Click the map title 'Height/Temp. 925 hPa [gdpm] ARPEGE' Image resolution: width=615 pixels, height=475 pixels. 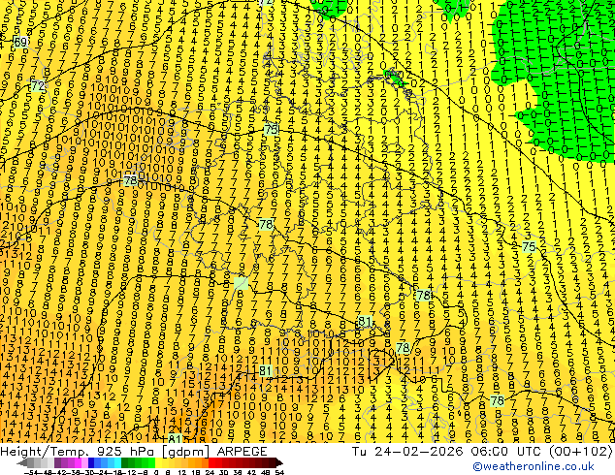tap(134, 452)
